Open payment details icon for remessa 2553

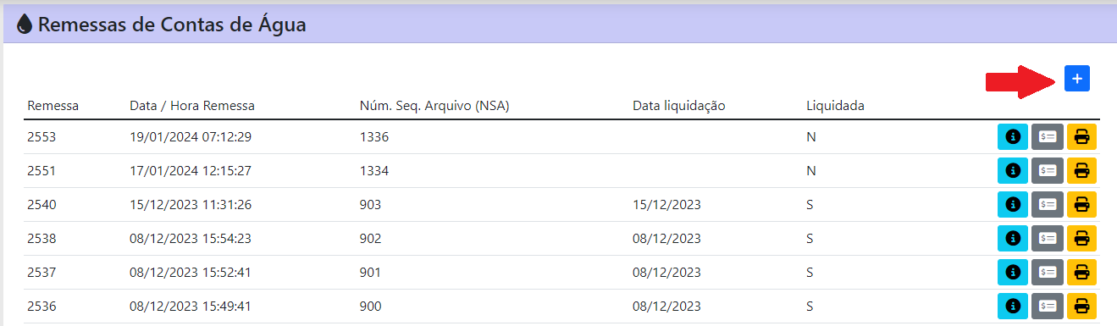click(x=1047, y=136)
